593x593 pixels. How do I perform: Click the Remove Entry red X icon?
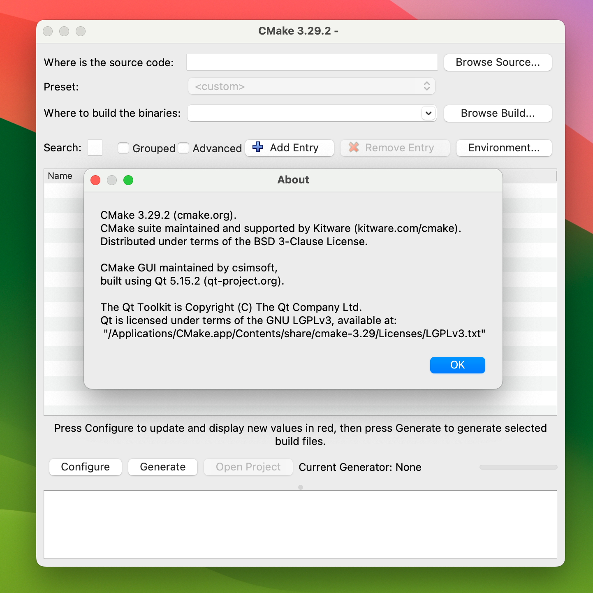click(353, 148)
